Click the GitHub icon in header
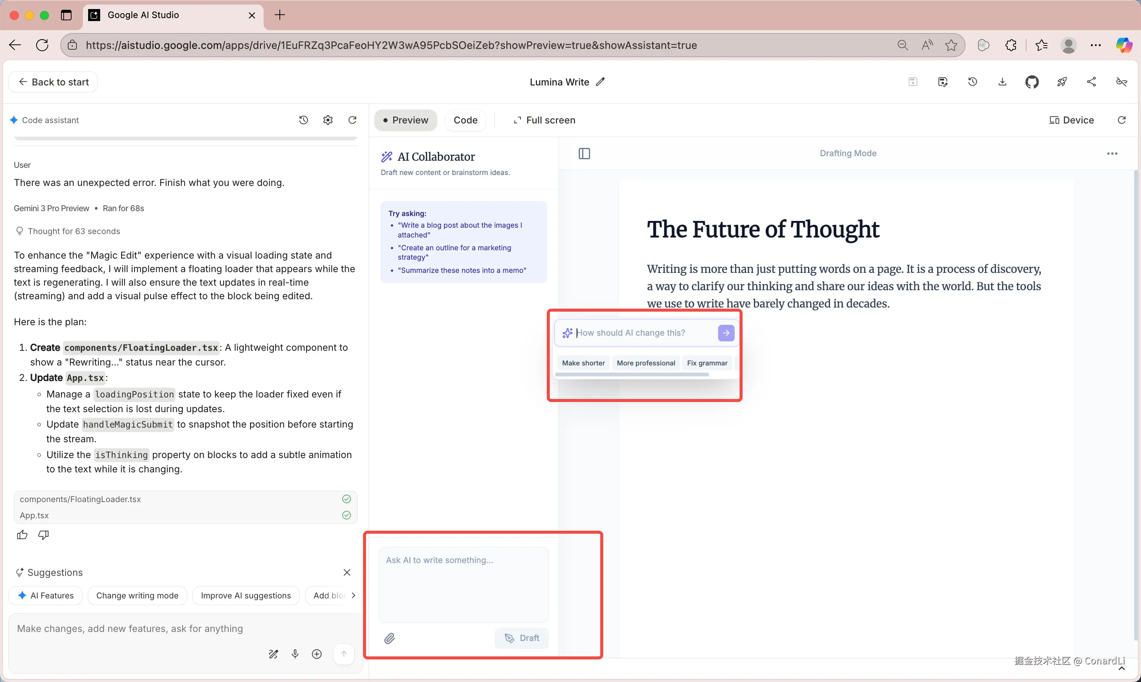 click(x=1031, y=82)
